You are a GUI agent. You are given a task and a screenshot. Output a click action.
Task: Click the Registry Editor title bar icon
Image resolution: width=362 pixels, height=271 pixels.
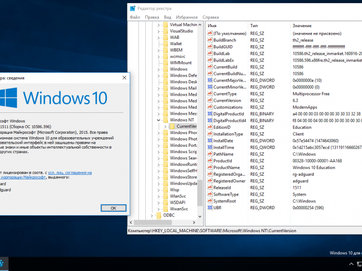(x=133, y=9)
